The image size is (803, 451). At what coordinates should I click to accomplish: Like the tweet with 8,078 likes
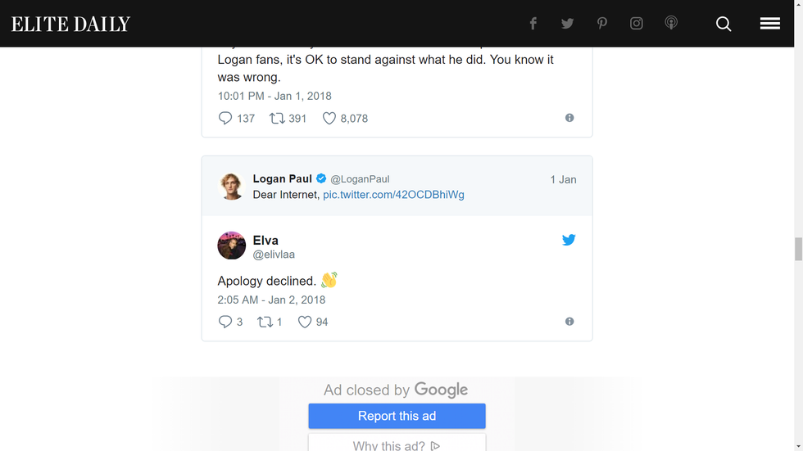(329, 119)
